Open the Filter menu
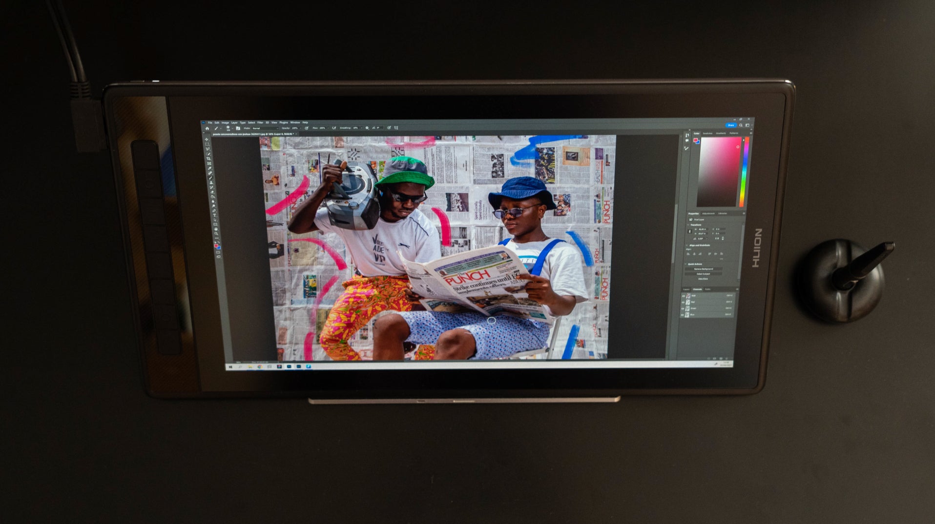Image resolution: width=935 pixels, height=524 pixels. [x=260, y=122]
